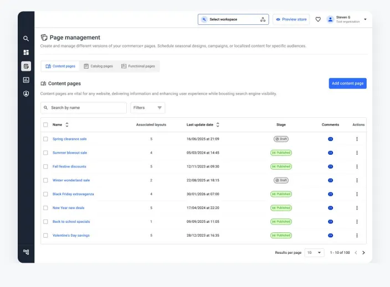Open actions menu for Spring clearance sale

coord(357,139)
